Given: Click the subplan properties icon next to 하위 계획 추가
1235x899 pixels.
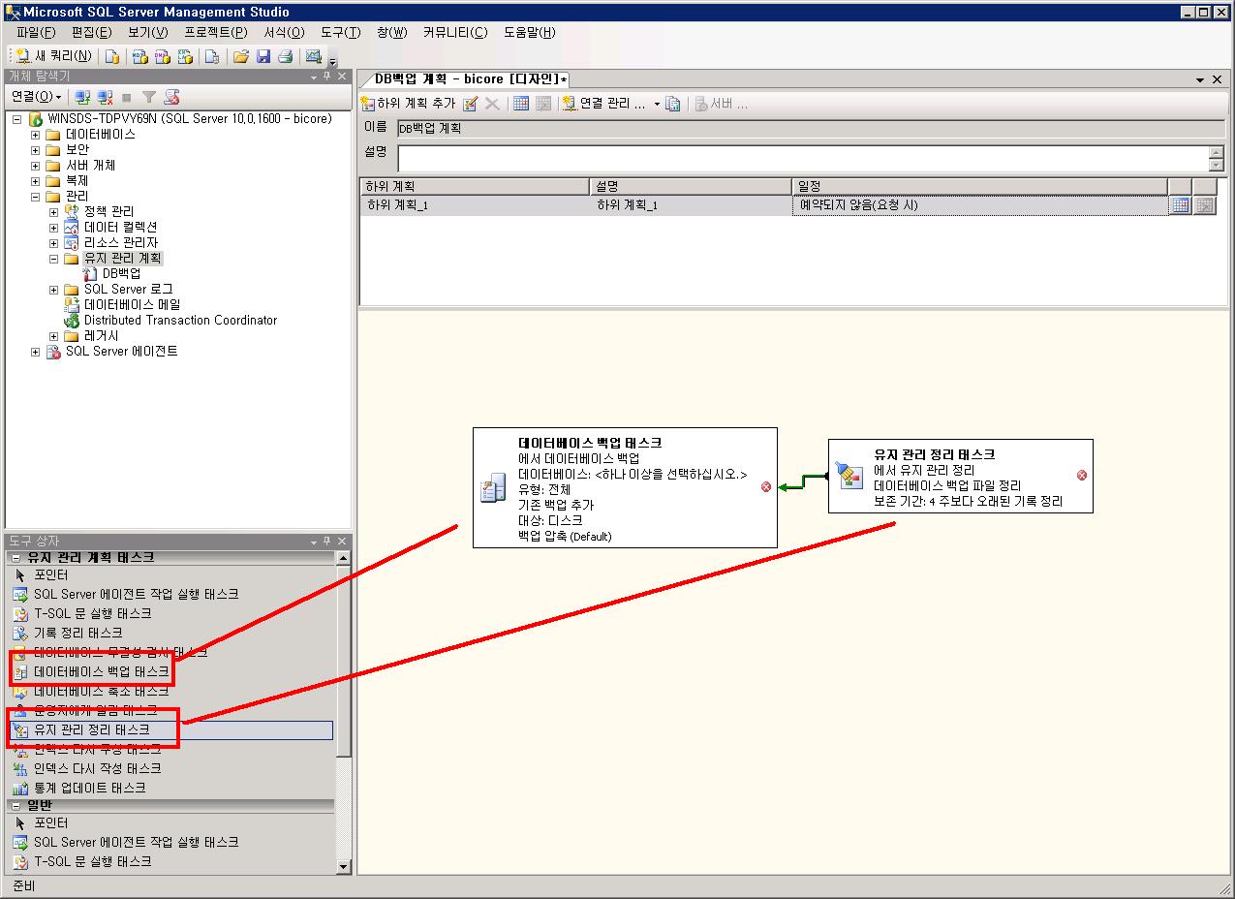Looking at the screenshot, I should [471, 104].
